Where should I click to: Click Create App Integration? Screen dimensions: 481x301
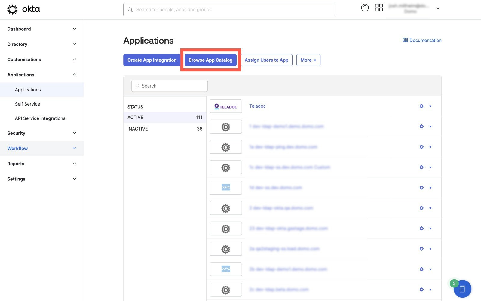[152, 60]
